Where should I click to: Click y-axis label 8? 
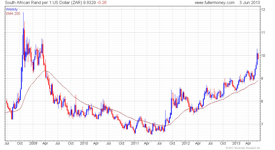[x=262, y=101]
